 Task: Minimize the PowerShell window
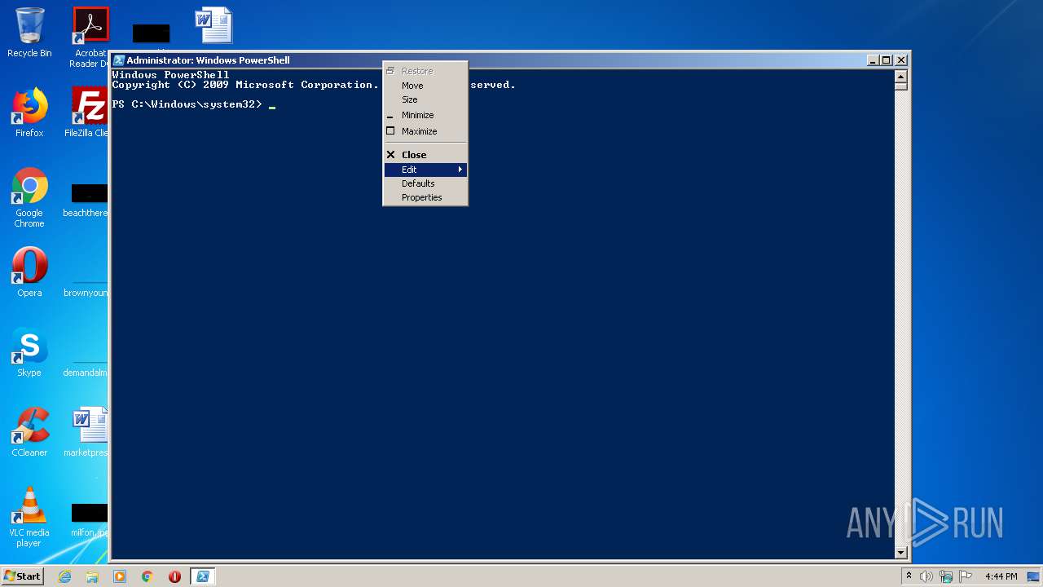point(874,60)
